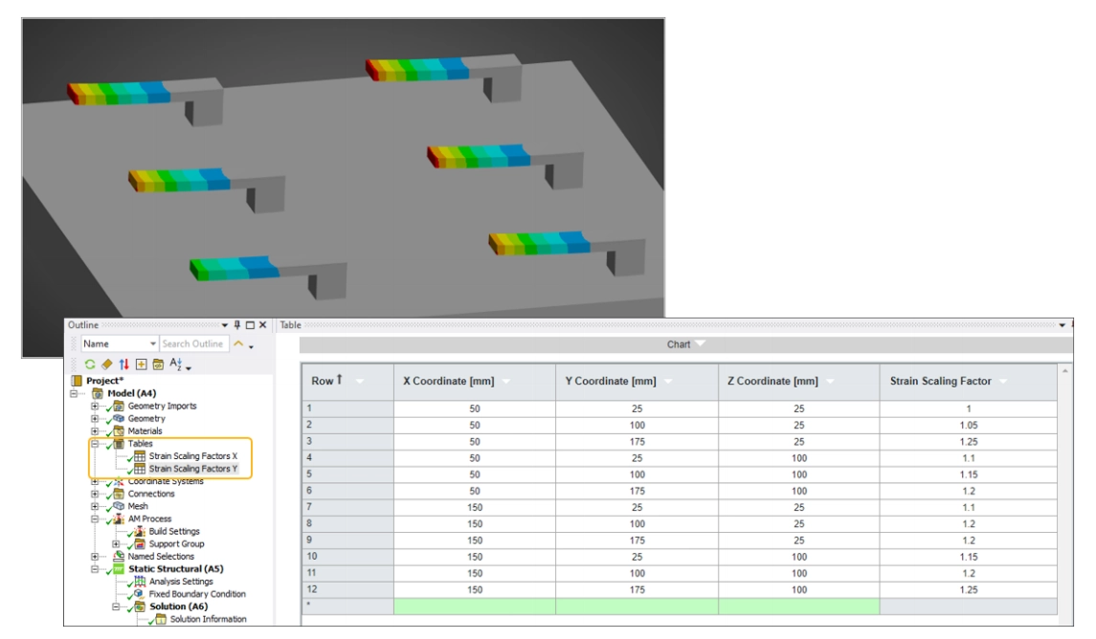1096x639 pixels.
Task: Click the Search Outline input field
Action: (x=193, y=344)
